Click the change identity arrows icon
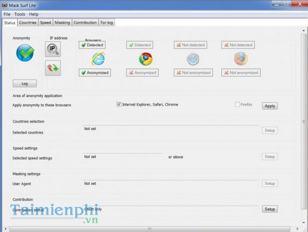 coord(52,67)
